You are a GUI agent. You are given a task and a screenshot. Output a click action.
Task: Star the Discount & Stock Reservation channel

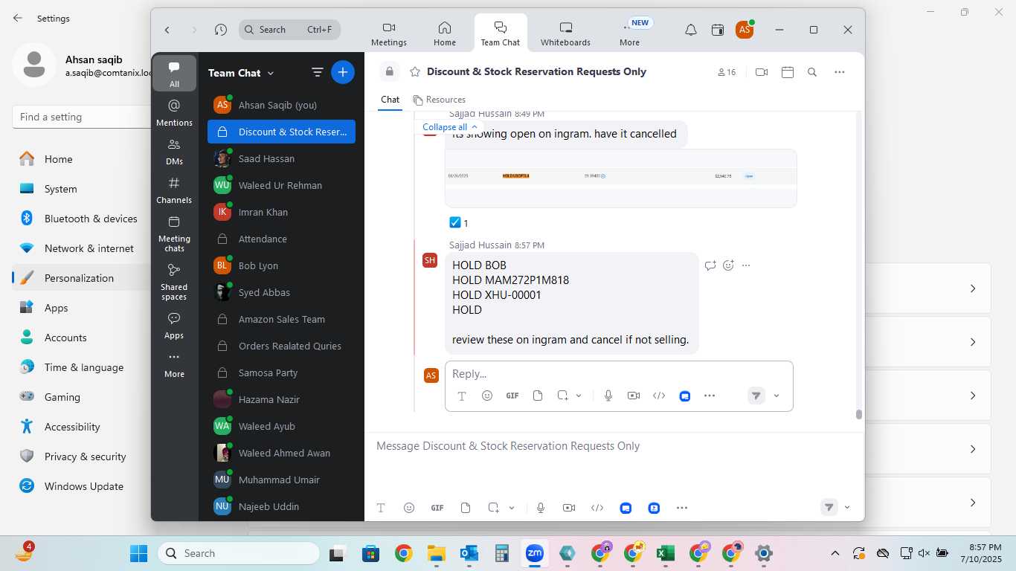[415, 72]
